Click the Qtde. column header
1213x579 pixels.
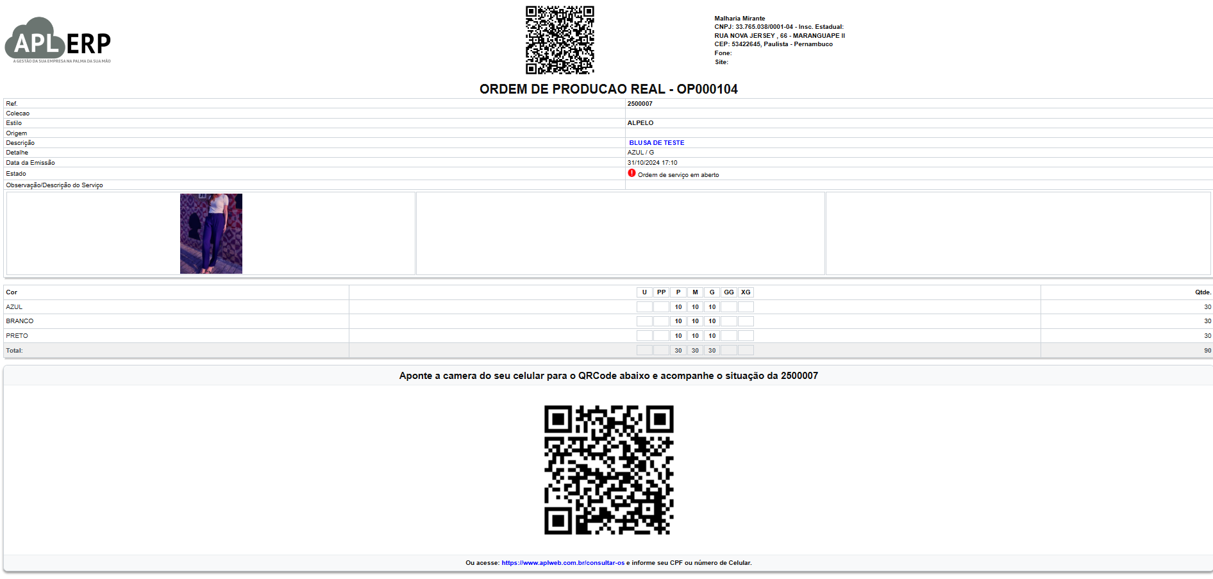coord(1203,292)
